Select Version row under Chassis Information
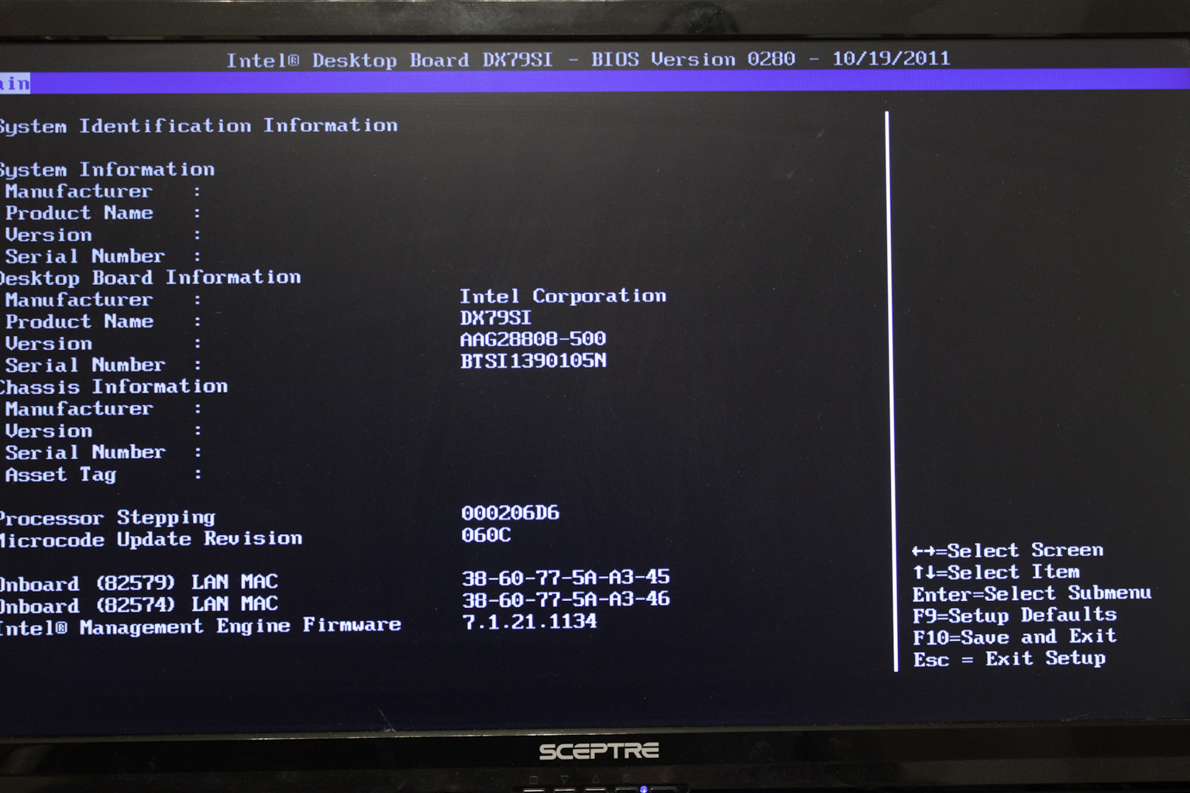1190x793 pixels. (103, 431)
